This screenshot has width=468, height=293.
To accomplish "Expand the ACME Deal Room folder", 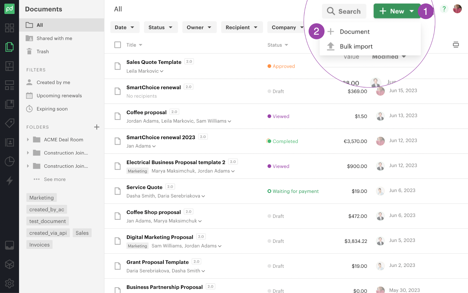I will (x=28, y=140).
